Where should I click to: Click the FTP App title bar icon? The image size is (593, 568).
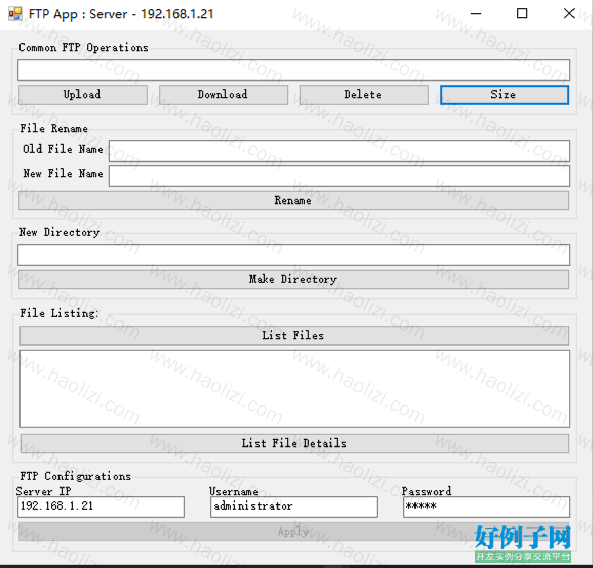click(15, 14)
